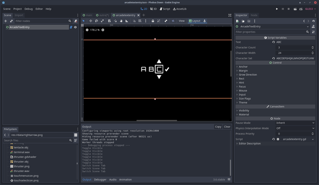Open the Debug menu
319x185 pixels.
tap(28, 9)
